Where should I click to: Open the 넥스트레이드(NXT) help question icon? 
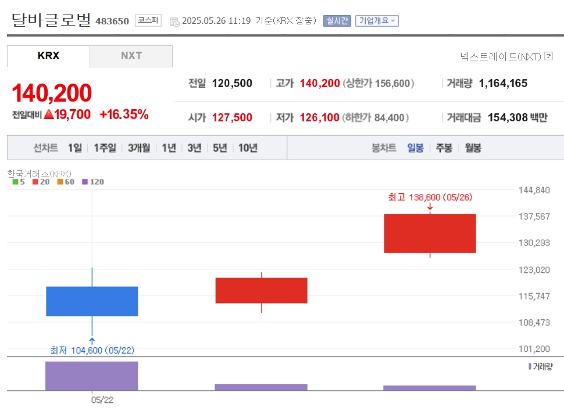tap(548, 56)
